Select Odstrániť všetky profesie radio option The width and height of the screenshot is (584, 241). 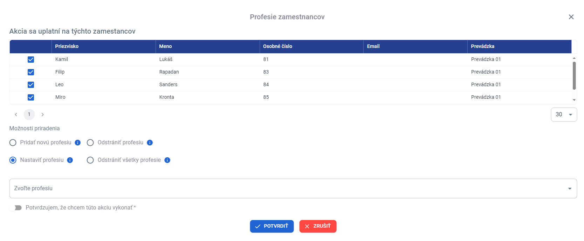(90, 160)
